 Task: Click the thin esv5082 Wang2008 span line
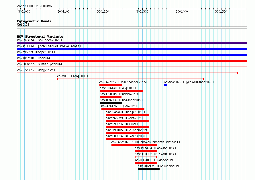131,79
